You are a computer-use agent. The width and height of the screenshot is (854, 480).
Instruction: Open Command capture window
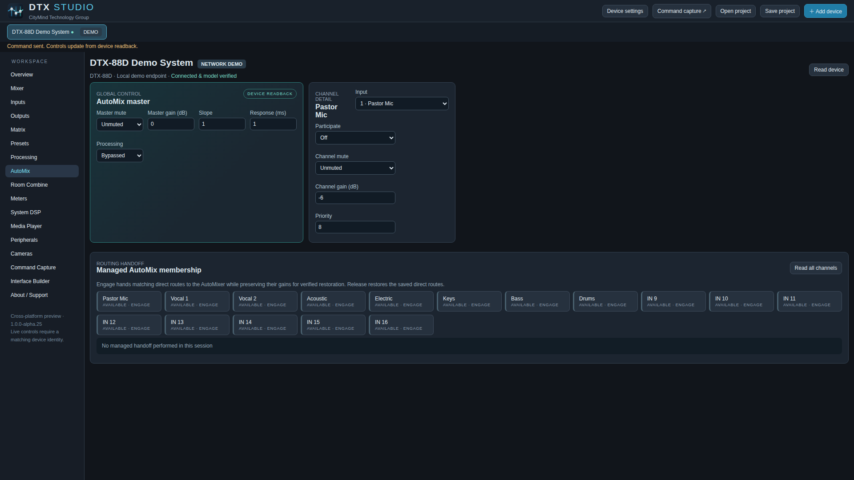681,11
